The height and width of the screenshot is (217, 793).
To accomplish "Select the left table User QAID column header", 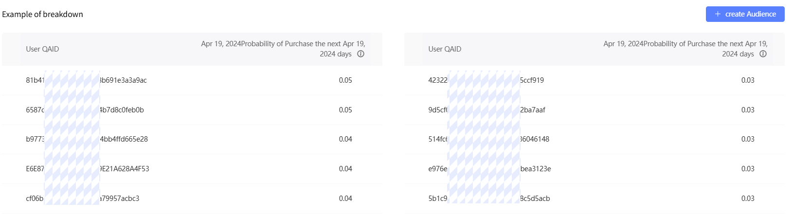I will coord(42,49).
